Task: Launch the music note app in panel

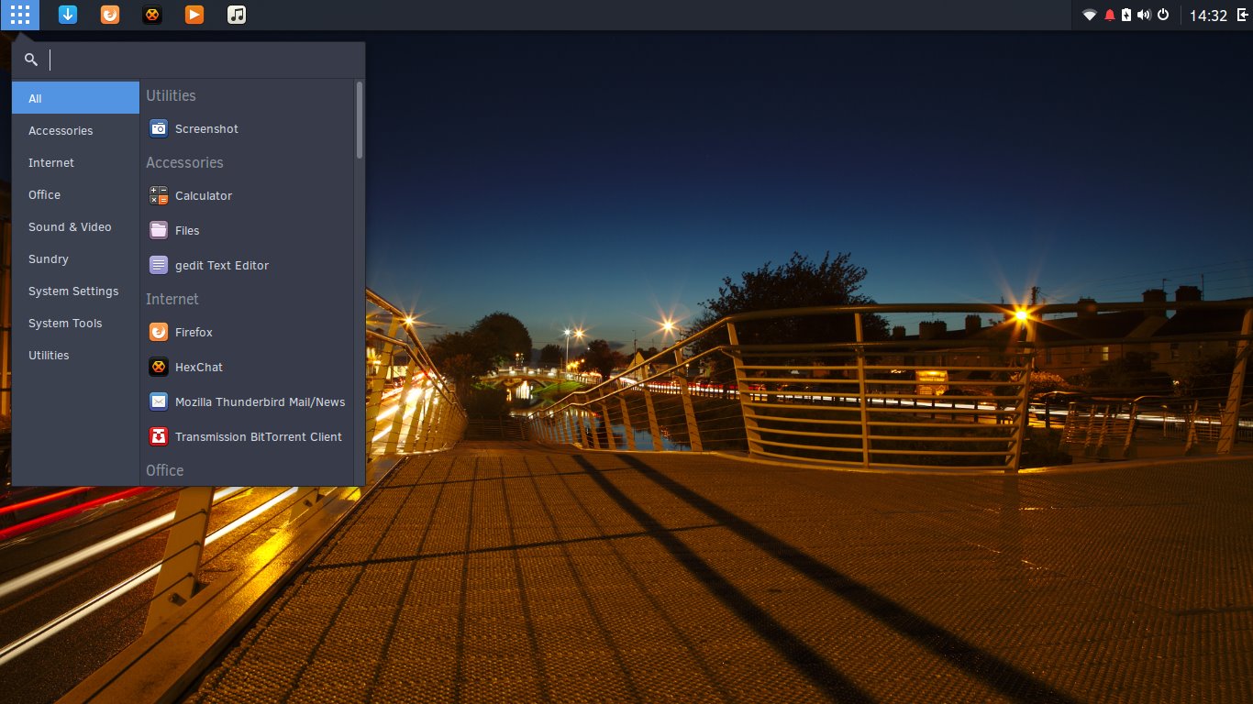Action: [x=237, y=15]
